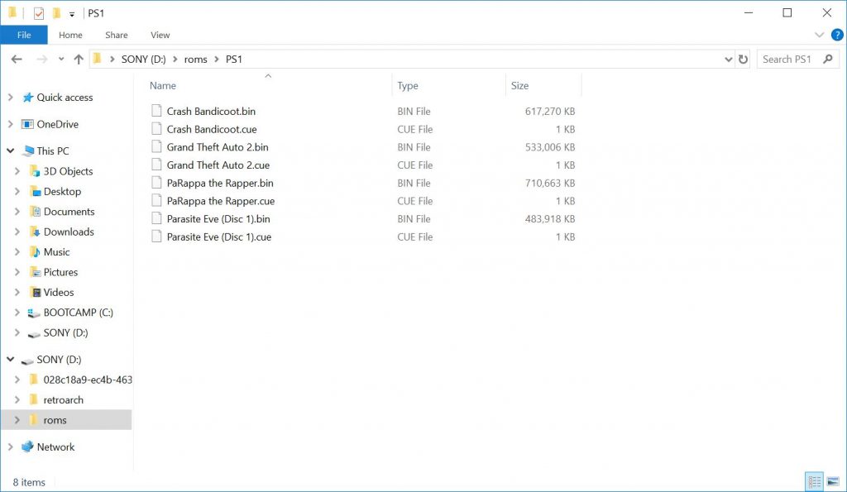Expand the retroarch folder node
This screenshot has width=847, height=492.
tap(17, 399)
